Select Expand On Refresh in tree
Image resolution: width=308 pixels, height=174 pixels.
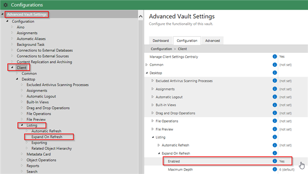click(x=47, y=137)
